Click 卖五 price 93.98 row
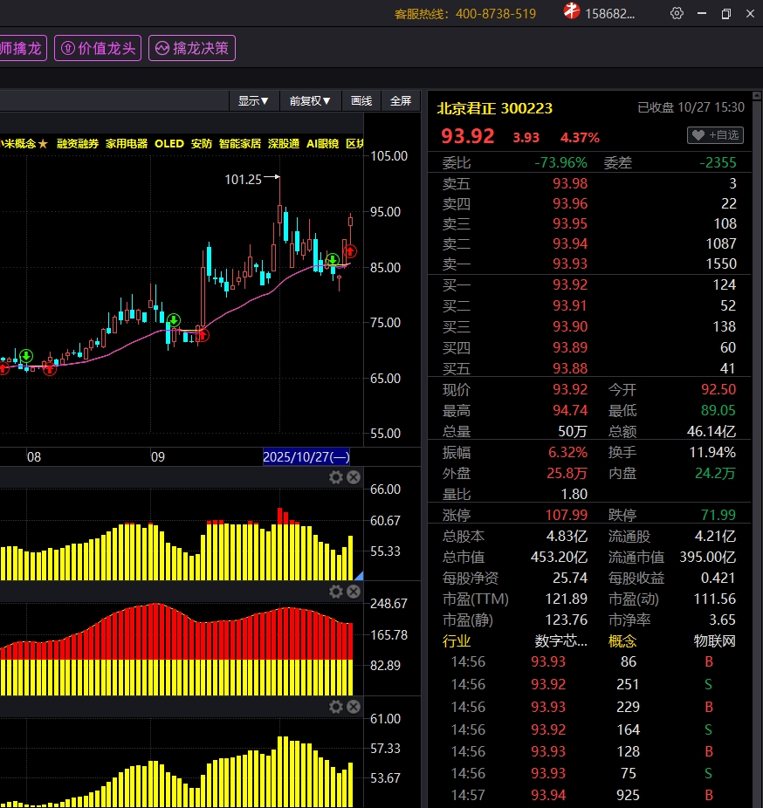763x808 pixels. pos(589,183)
